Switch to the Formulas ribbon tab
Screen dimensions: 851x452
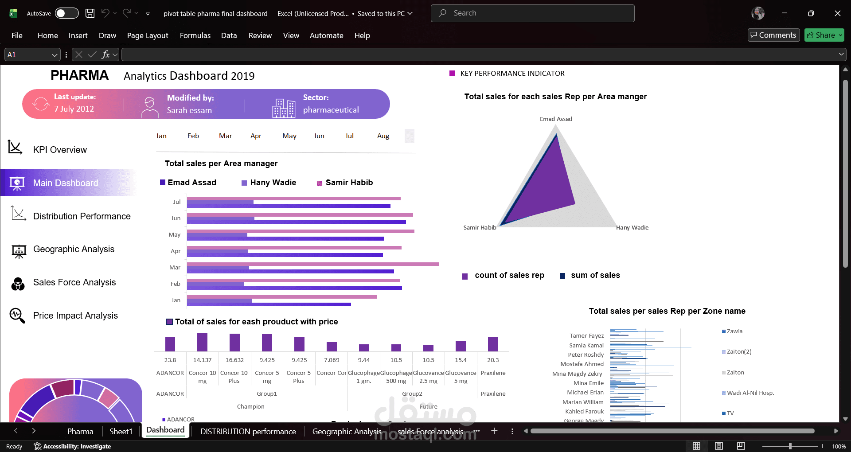click(x=195, y=35)
